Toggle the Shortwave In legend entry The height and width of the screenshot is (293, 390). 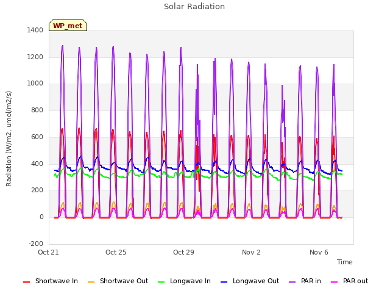(51, 281)
